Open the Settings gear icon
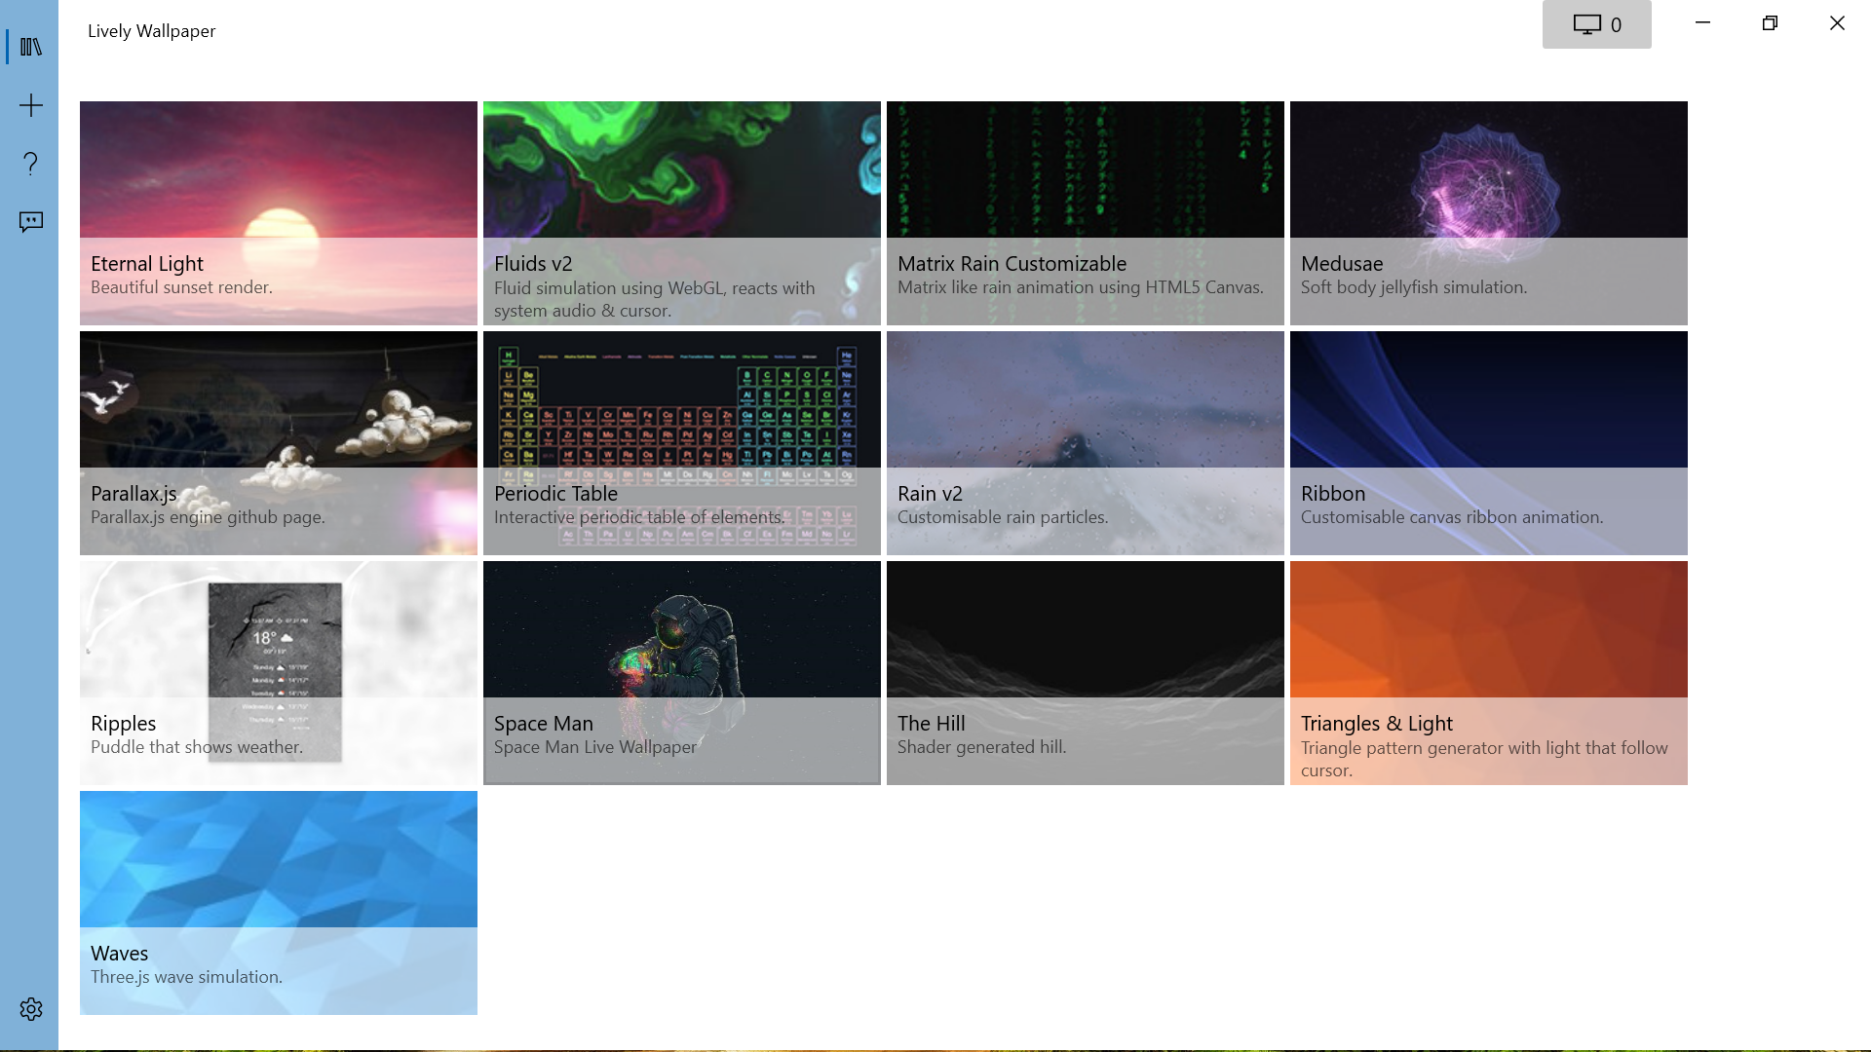This screenshot has height=1052, width=1871. pos(31,1009)
